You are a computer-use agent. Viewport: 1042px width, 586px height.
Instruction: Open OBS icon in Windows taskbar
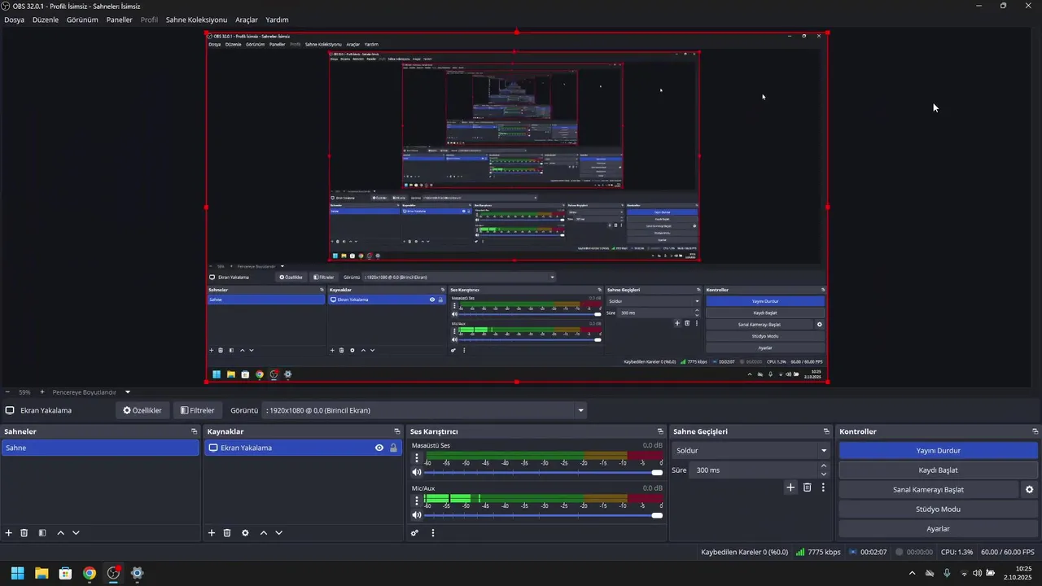(x=113, y=573)
